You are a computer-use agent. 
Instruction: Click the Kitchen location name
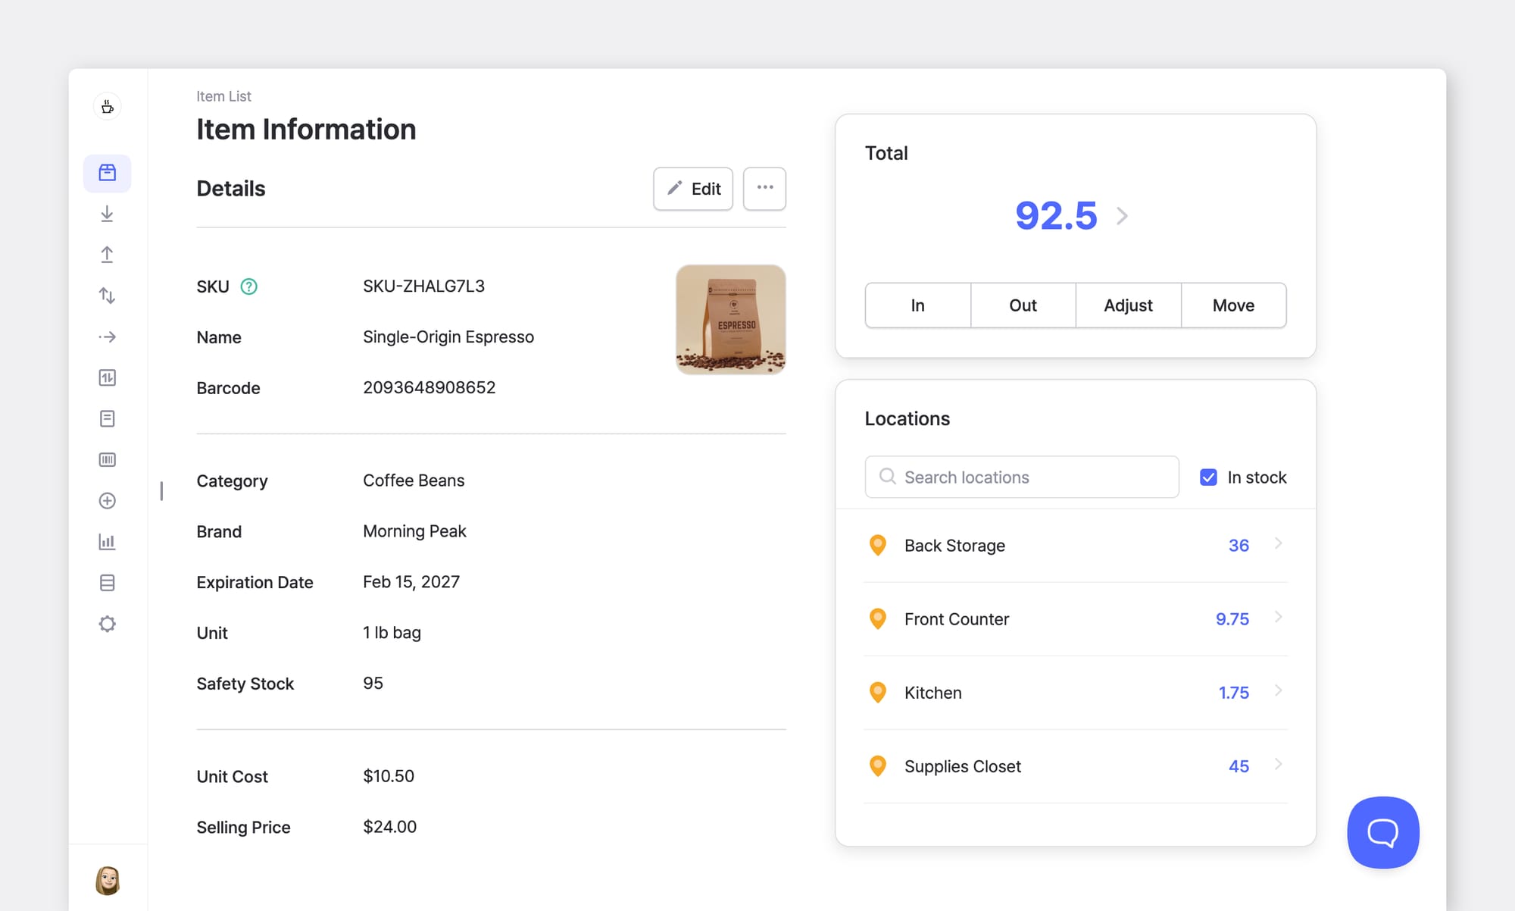point(933,693)
